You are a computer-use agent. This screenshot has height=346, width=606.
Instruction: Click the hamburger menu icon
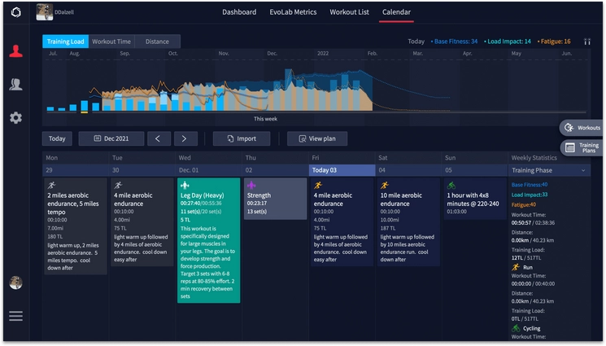click(x=15, y=316)
